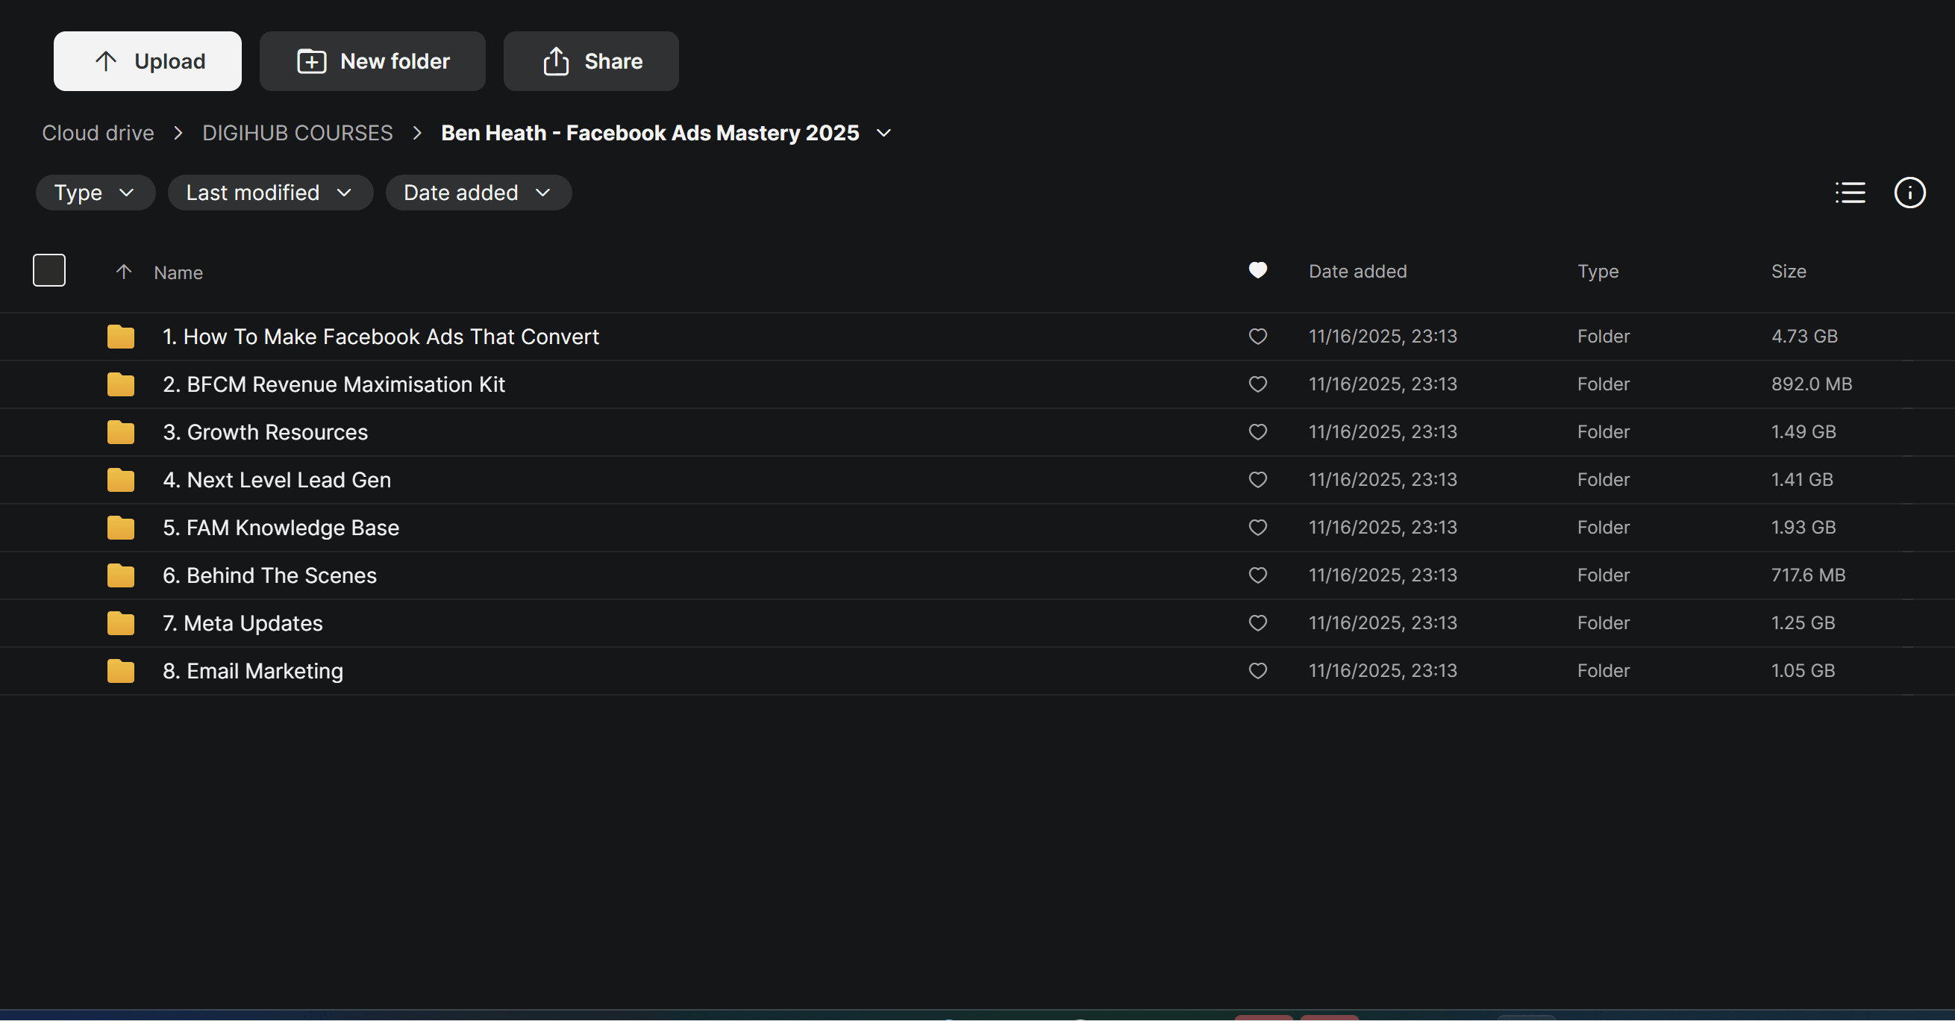Click '2. BFCM Revenue Maximisation Kit' name

(x=334, y=384)
